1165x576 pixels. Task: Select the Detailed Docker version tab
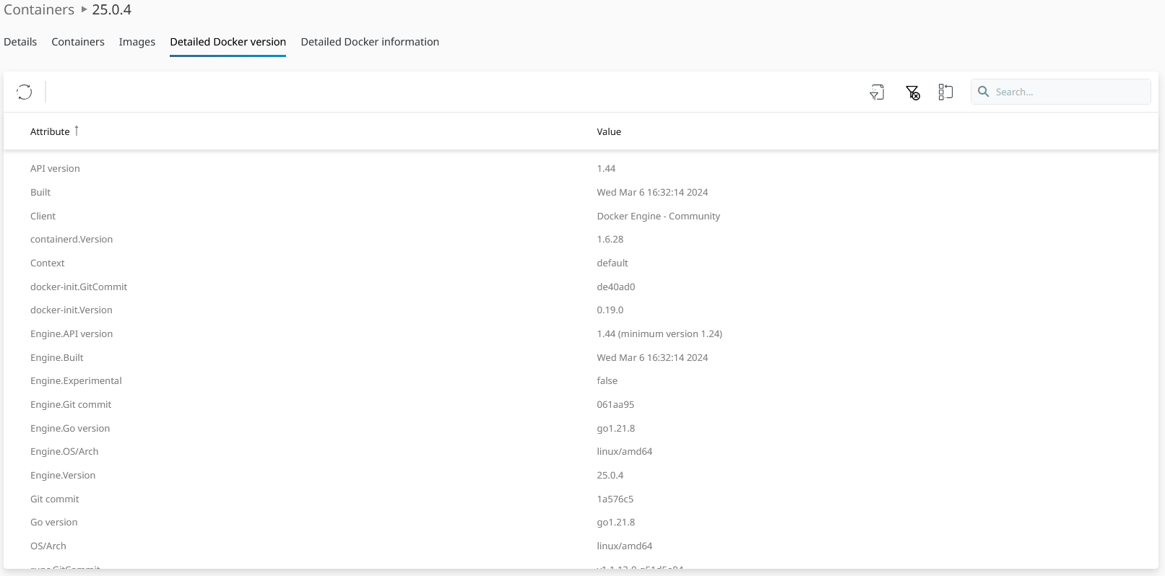click(228, 42)
